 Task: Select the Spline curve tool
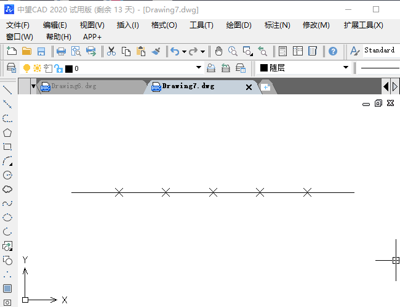tap(7, 203)
